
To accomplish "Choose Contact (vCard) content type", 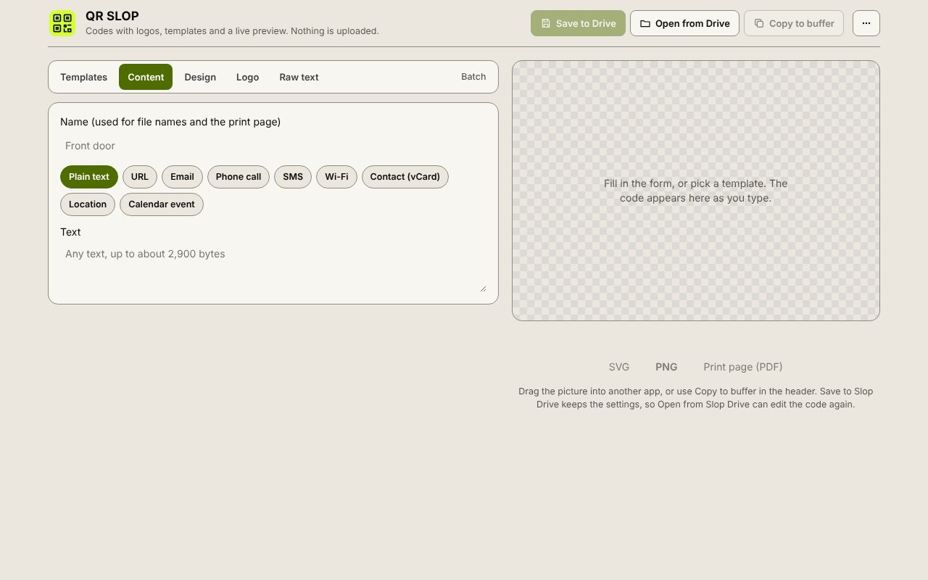I will (405, 177).
